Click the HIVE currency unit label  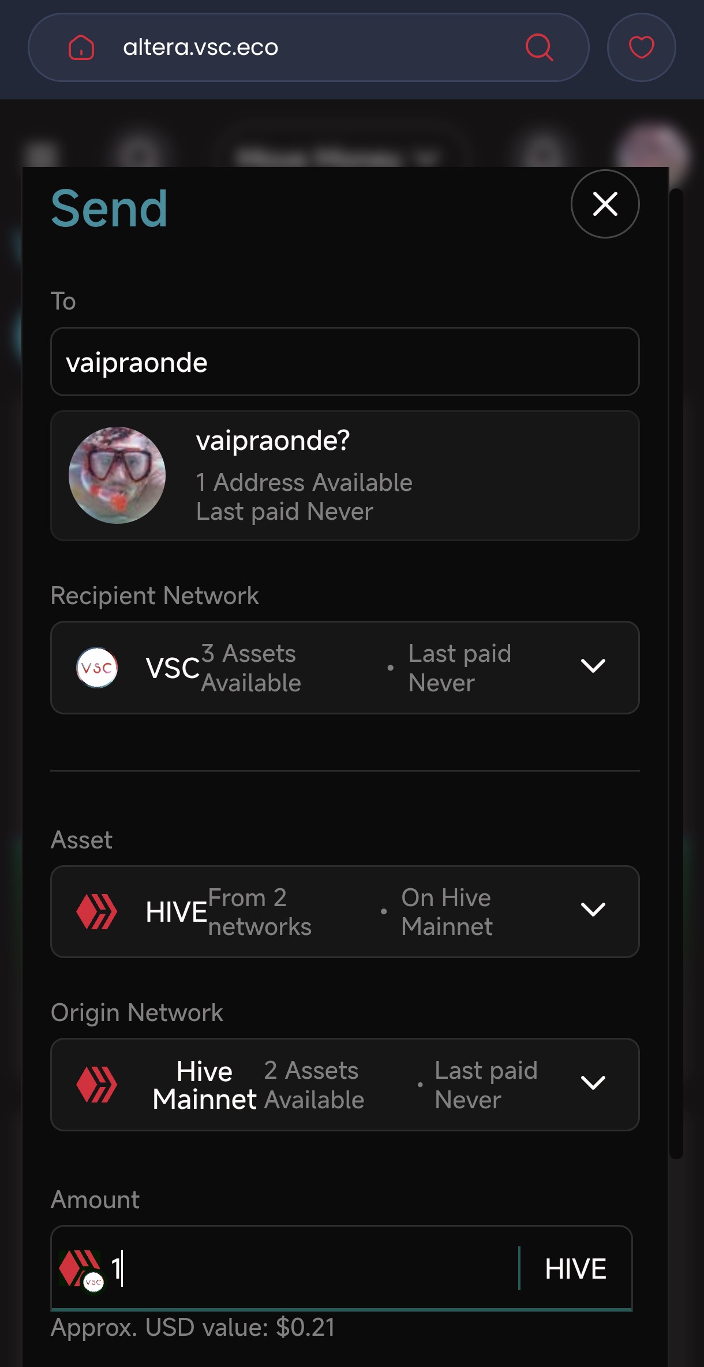pyautogui.click(x=575, y=1269)
